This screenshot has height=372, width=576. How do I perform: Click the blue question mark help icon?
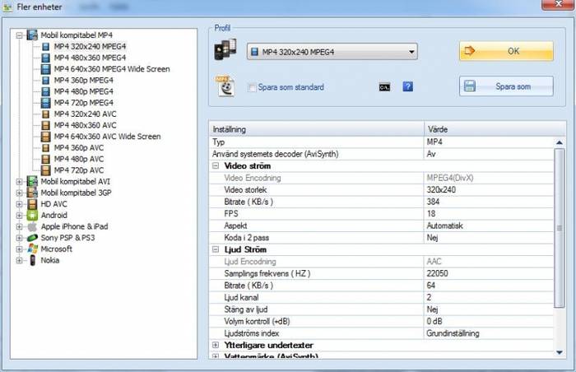point(407,87)
